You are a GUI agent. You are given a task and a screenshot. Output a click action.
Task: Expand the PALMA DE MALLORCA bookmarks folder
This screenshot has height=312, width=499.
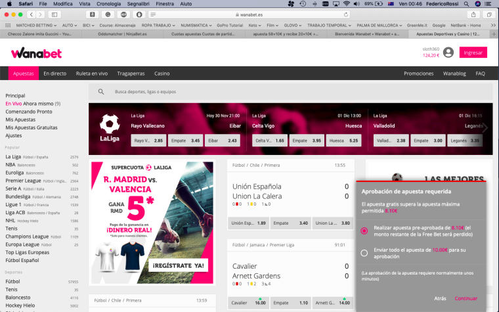pyautogui.click(x=379, y=25)
